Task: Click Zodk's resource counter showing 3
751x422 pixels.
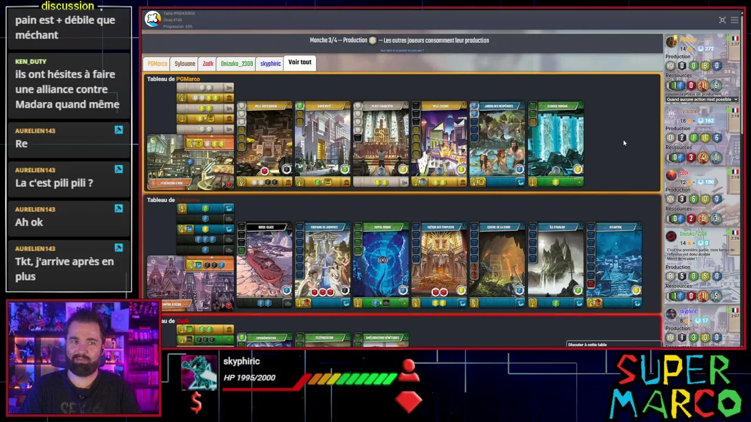Action: click(x=716, y=219)
